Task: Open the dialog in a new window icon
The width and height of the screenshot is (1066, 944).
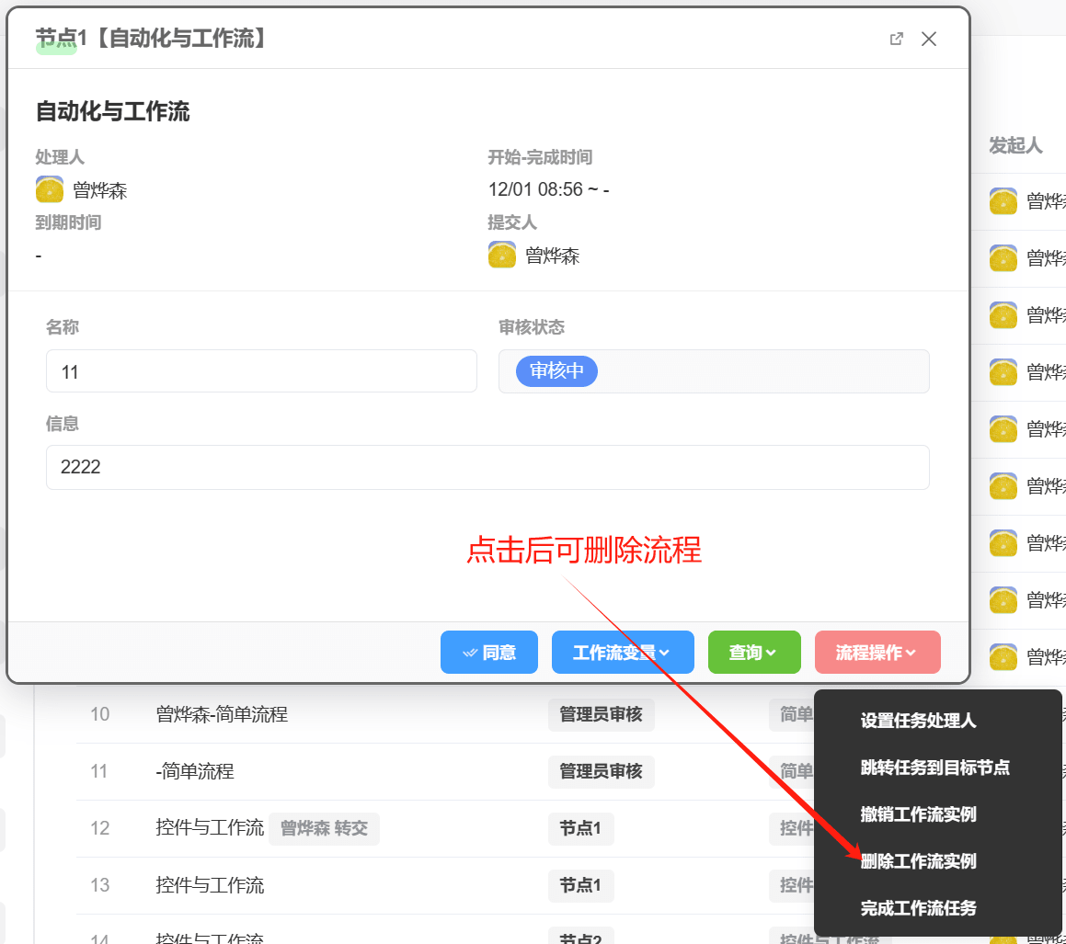Action: pos(896,39)
